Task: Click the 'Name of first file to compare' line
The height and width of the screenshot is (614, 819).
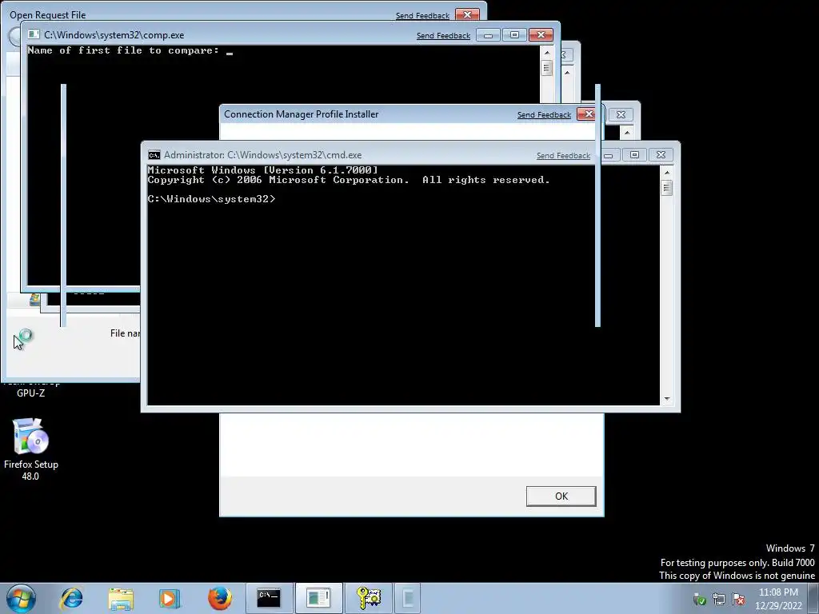Action: [x=123, y=50]
